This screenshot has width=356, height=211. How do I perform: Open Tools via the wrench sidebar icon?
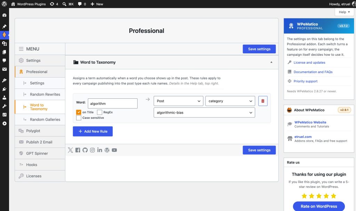4,106
